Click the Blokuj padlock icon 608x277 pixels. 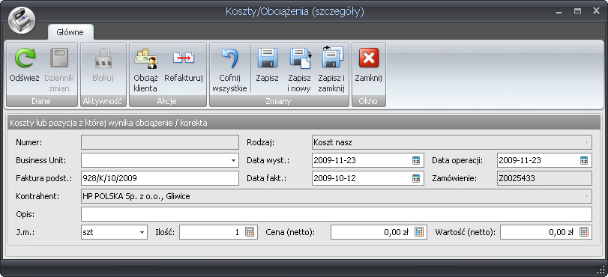103,58
